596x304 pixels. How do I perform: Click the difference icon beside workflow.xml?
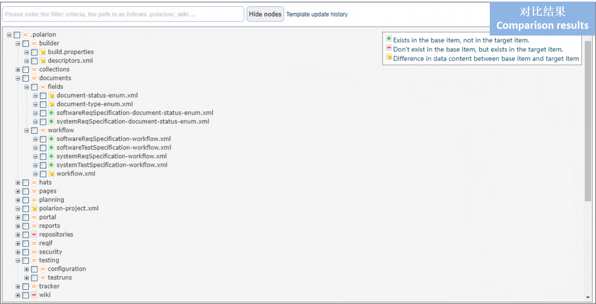coord(52,174)
